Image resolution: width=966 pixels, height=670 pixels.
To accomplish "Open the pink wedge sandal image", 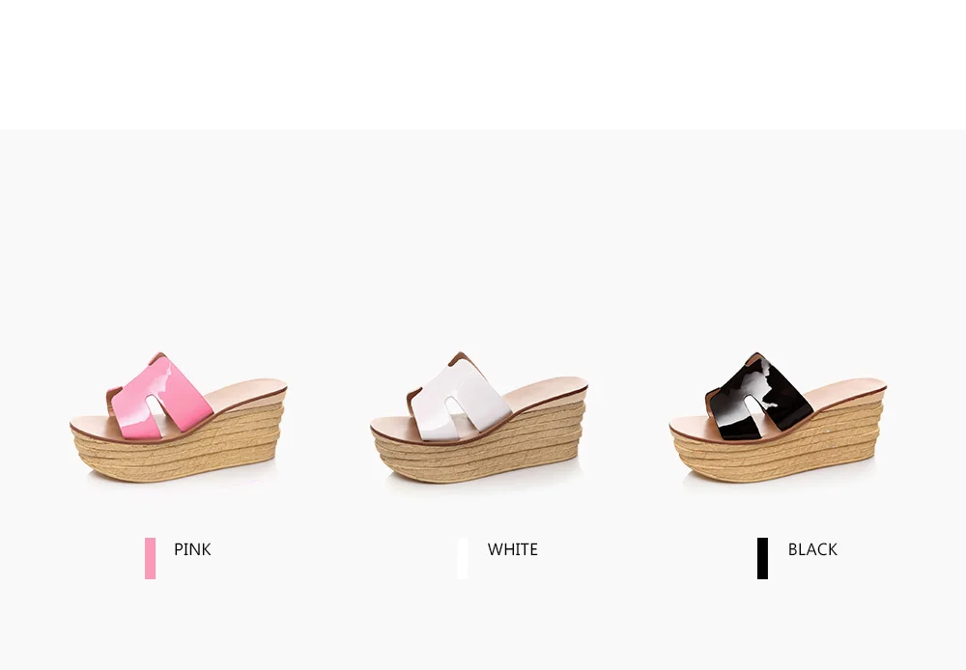I will [179, 417].
